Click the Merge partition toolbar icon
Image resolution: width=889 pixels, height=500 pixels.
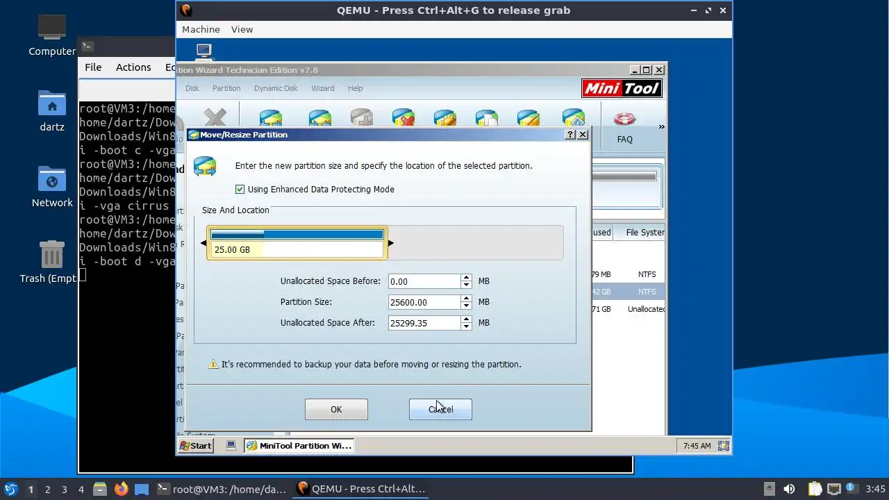319,117
